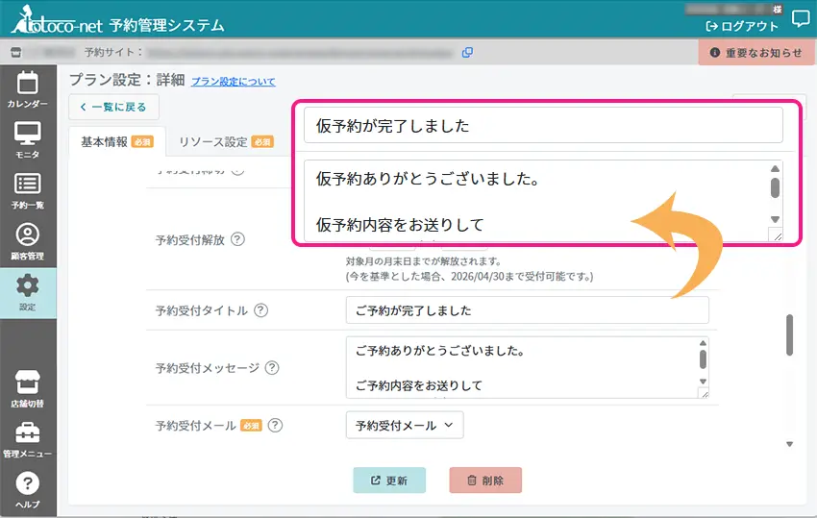Open the Calendar (カレンダー) sidebar icon
This screenshot has width=817, height=518.
27,88
